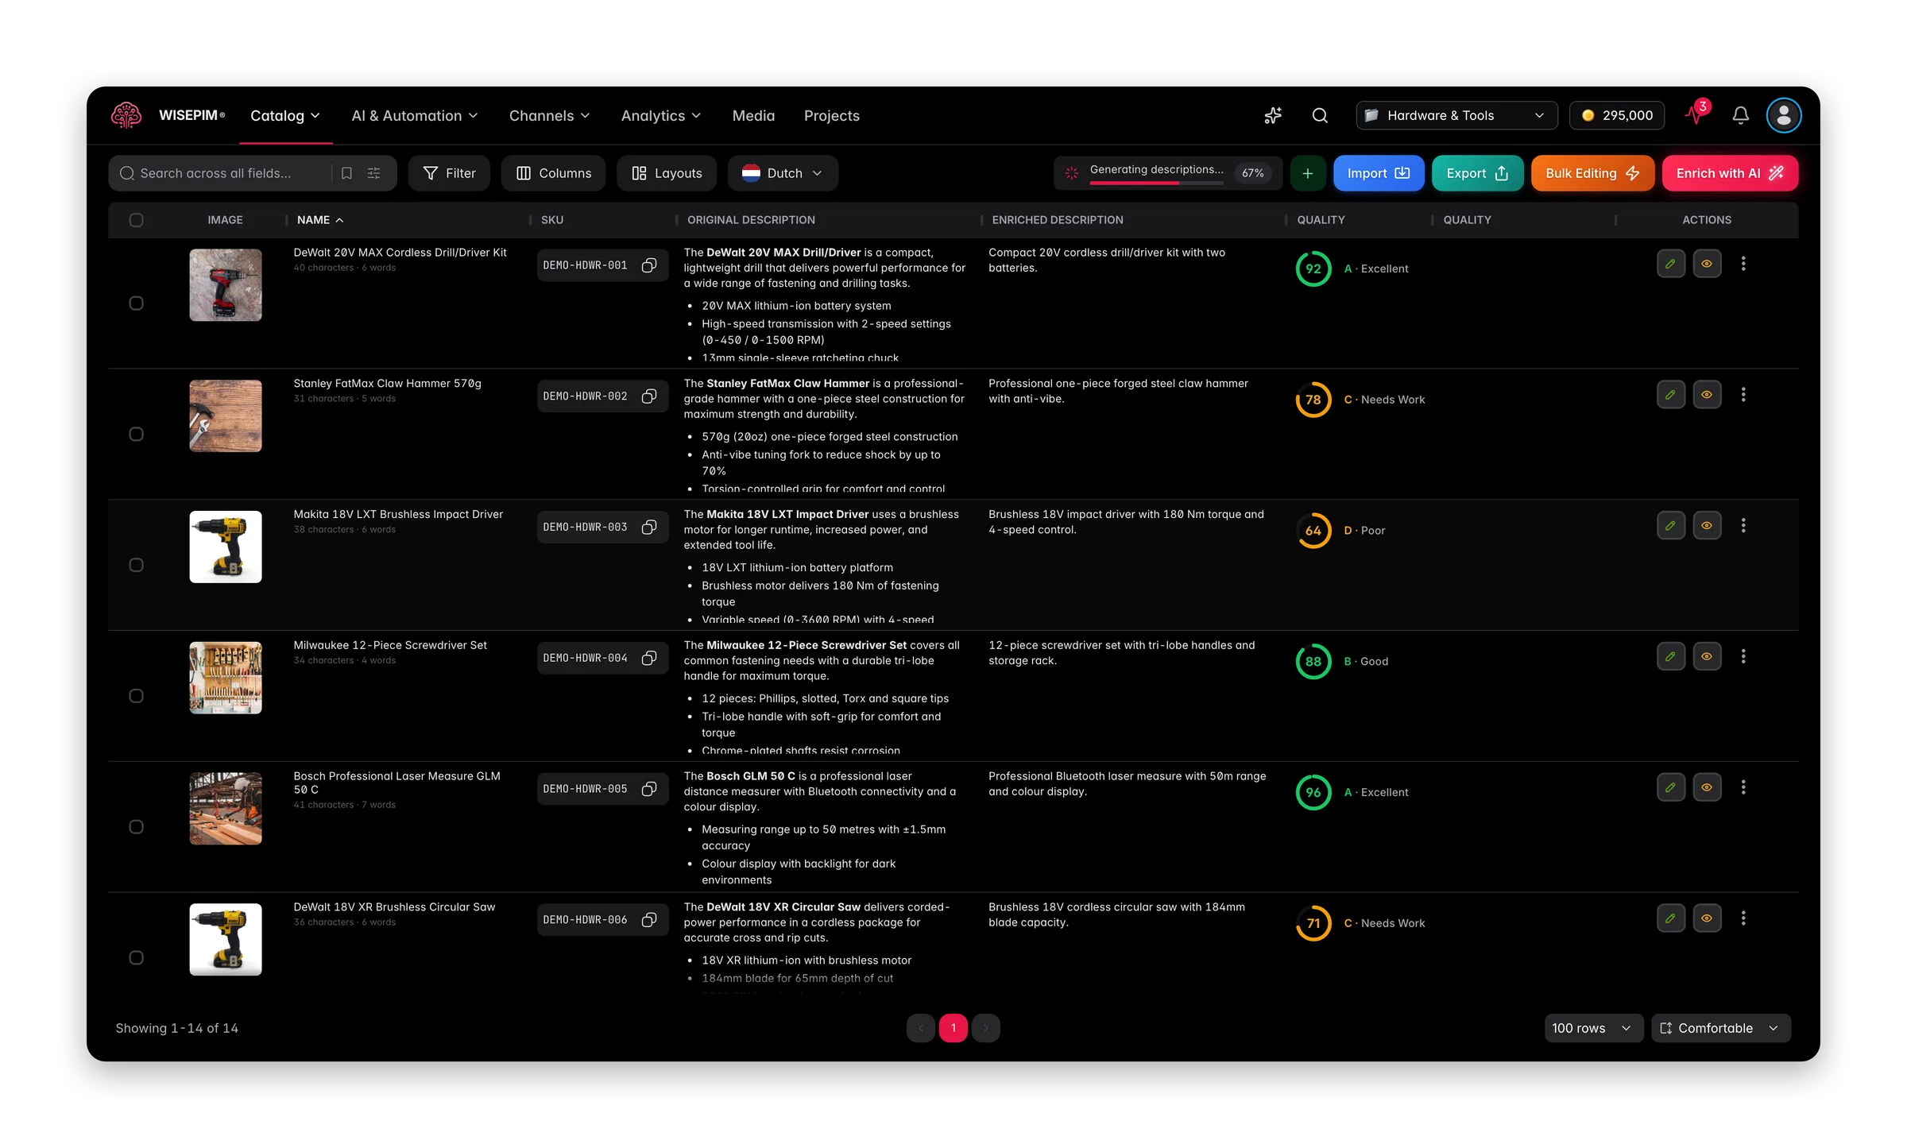Click the Export button
The image size is (1907, 1148).
coord(1477,173)
